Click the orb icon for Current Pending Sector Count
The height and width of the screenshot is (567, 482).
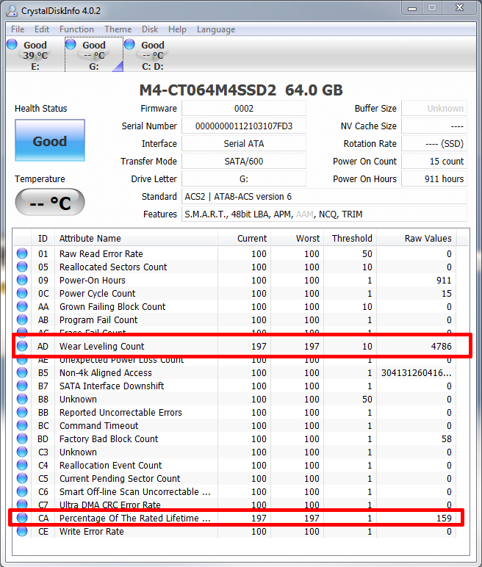click(22, 478)
